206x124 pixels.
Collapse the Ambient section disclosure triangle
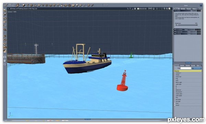pyautogui.click(x=175, y=11)
